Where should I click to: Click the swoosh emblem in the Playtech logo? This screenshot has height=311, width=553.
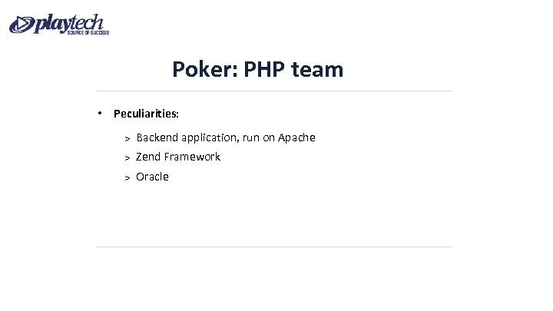coord(22,25)
